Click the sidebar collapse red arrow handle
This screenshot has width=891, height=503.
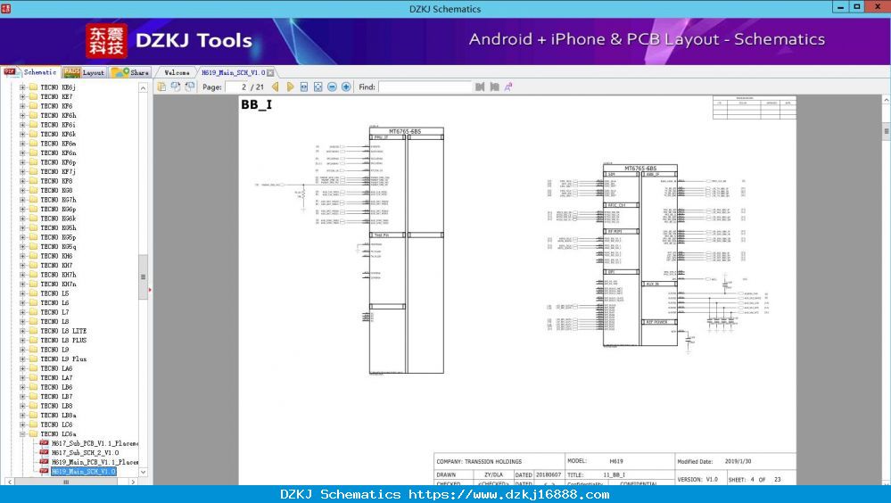(x=150, y=290)
